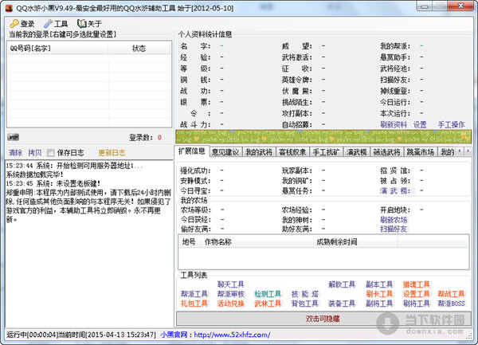The image size is (478, 345).
Task: Open the 活动兑换 tool
Action: tap(231, 304)
